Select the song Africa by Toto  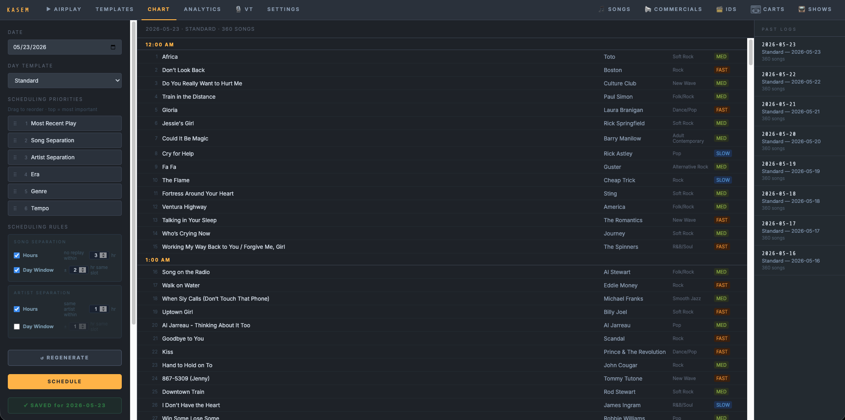(x=442, y=57)
